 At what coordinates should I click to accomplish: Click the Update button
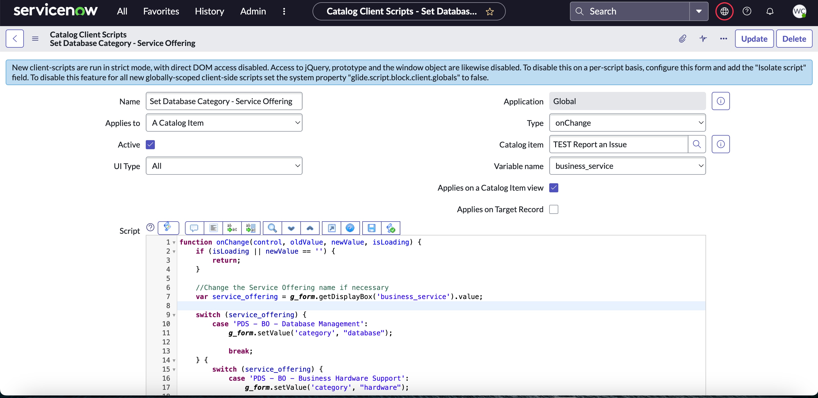pyautogui.click(x=754, y=39)
